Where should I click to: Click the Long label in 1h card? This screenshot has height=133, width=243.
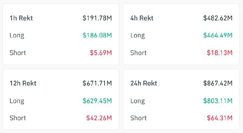pyautogui.click(x=17, y=36)
